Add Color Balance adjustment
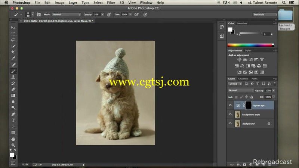The image size is (299, 168). (x=242, y=66)
